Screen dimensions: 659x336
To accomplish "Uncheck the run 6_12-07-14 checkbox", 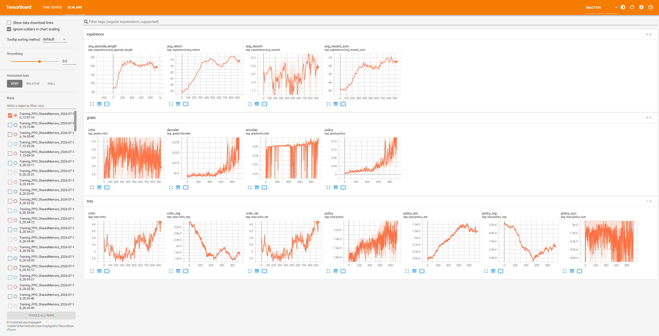I will coord(10,115).
